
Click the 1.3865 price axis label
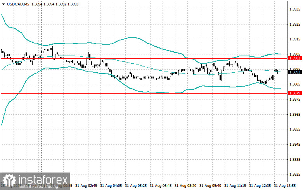click(295, 114)
